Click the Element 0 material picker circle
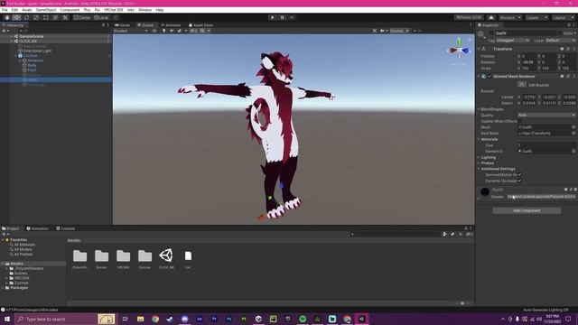 tap(573, 151)
